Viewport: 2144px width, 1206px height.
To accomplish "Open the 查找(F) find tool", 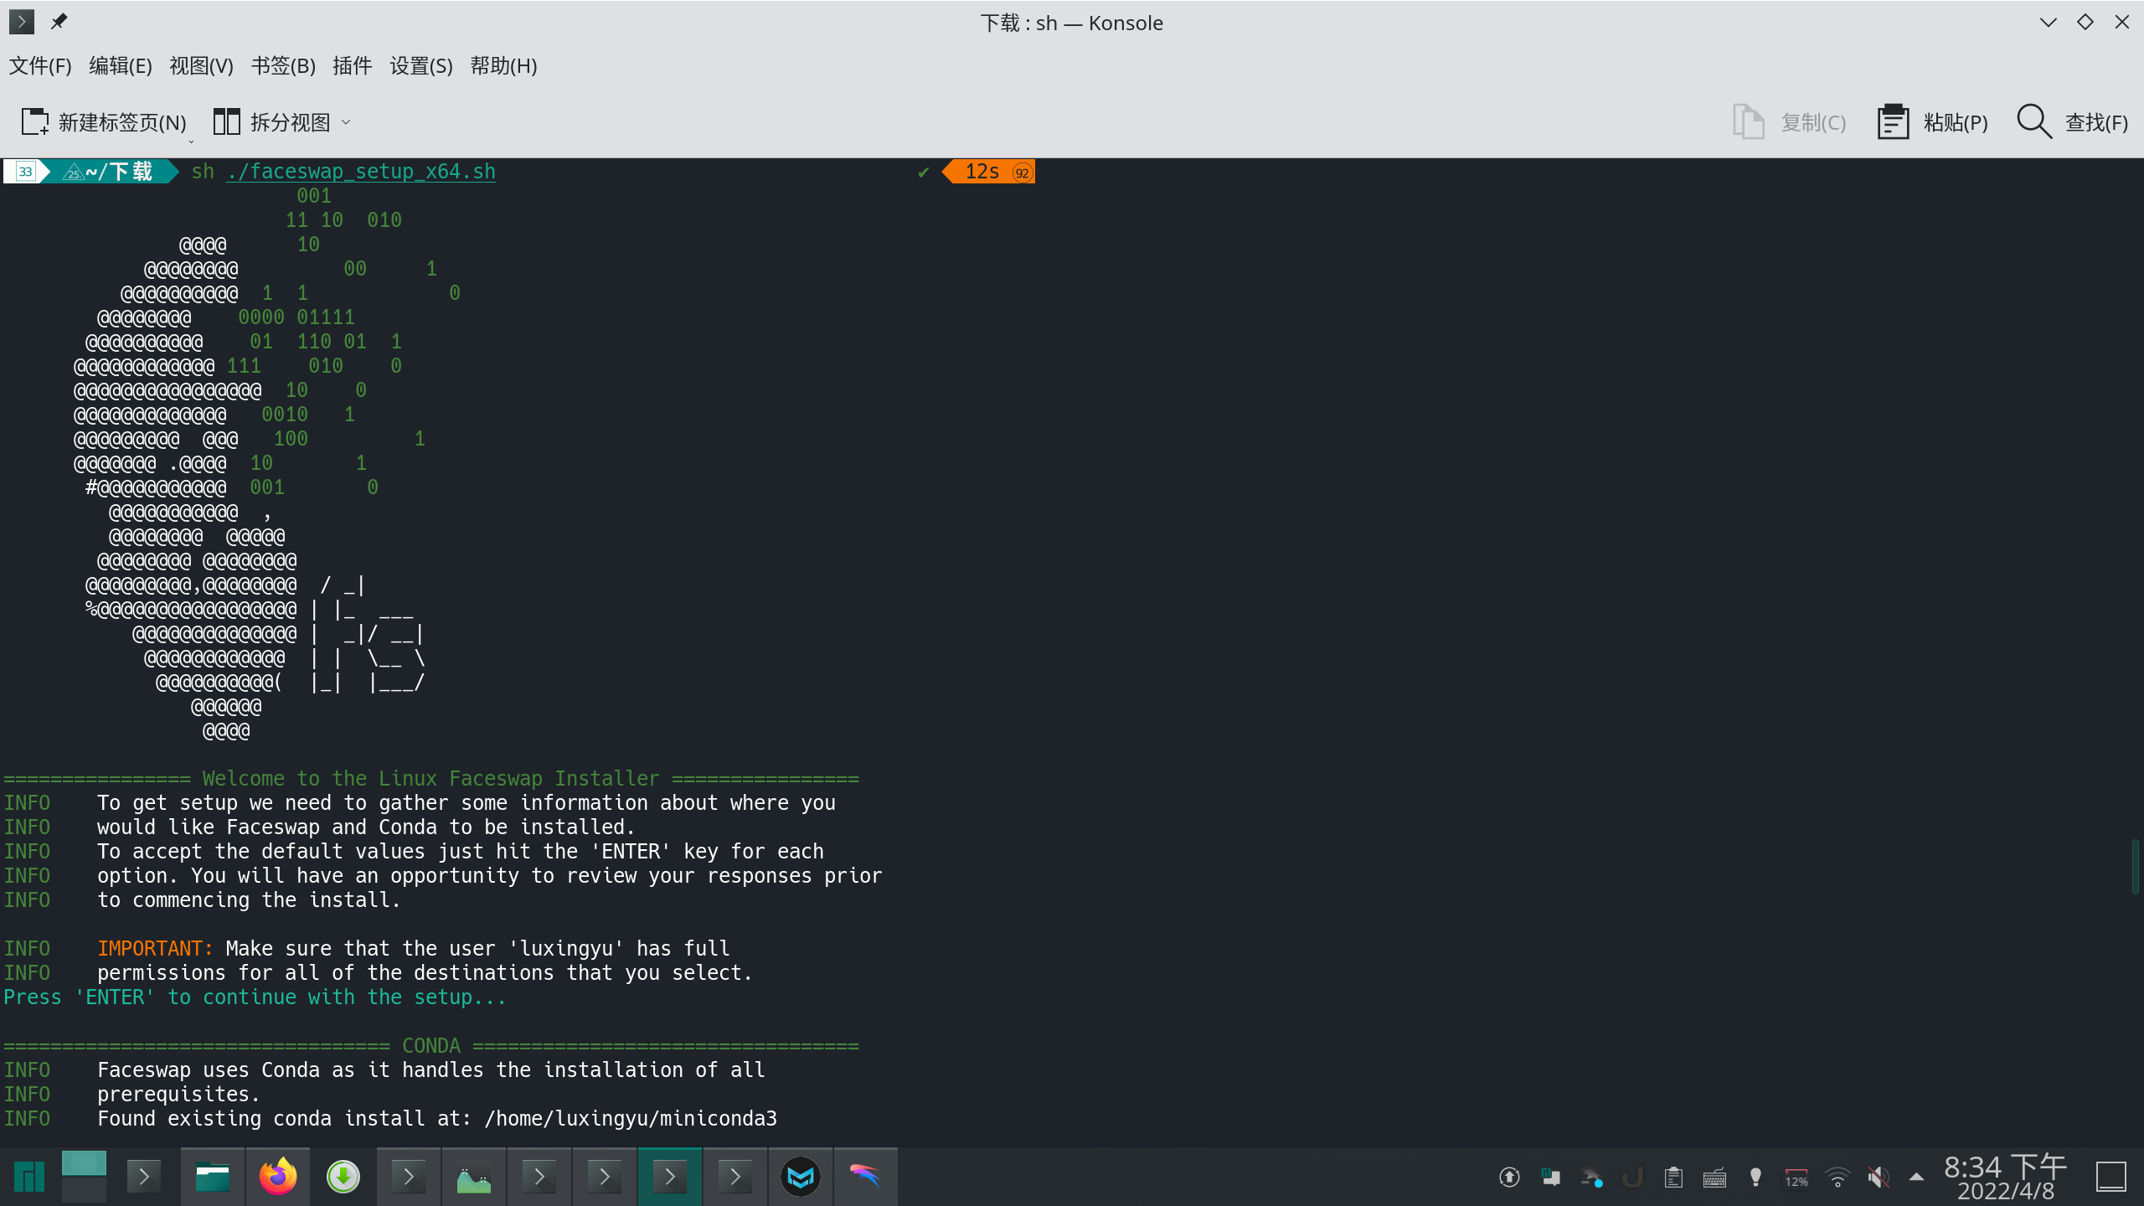I will pyautogui.click(x=2072, y=122).
